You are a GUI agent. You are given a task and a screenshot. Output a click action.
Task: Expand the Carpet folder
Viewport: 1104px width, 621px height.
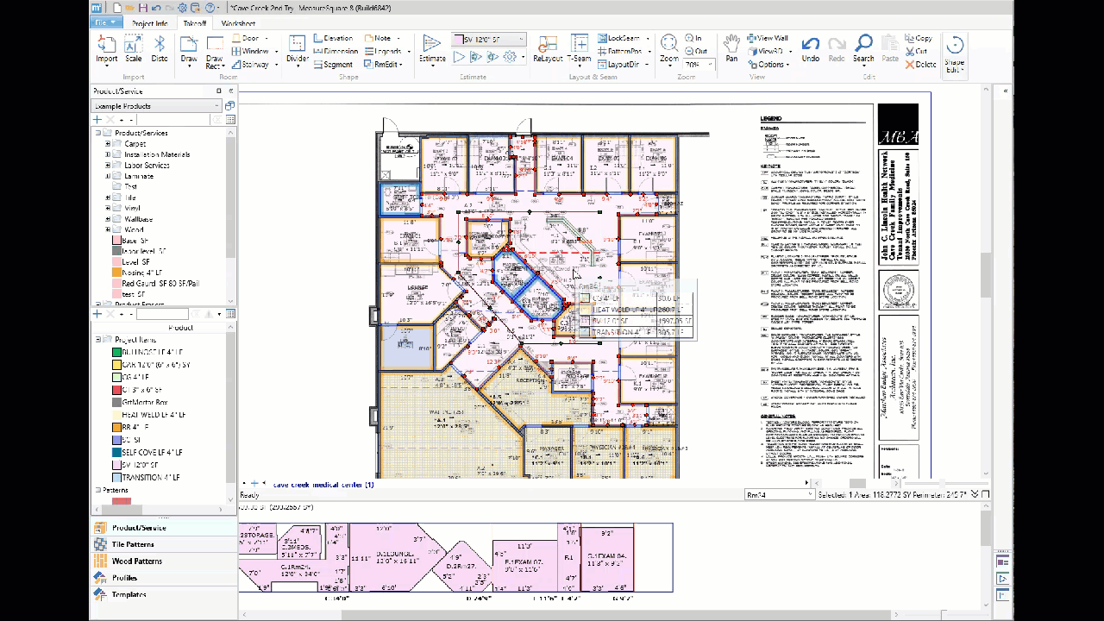108,144
